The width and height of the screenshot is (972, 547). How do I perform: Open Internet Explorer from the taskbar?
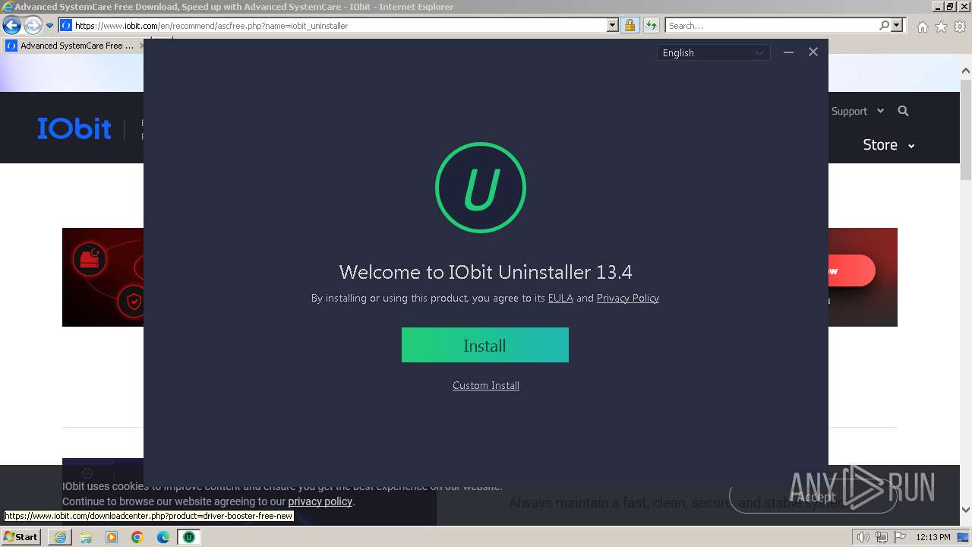click(x=60, y=537)
